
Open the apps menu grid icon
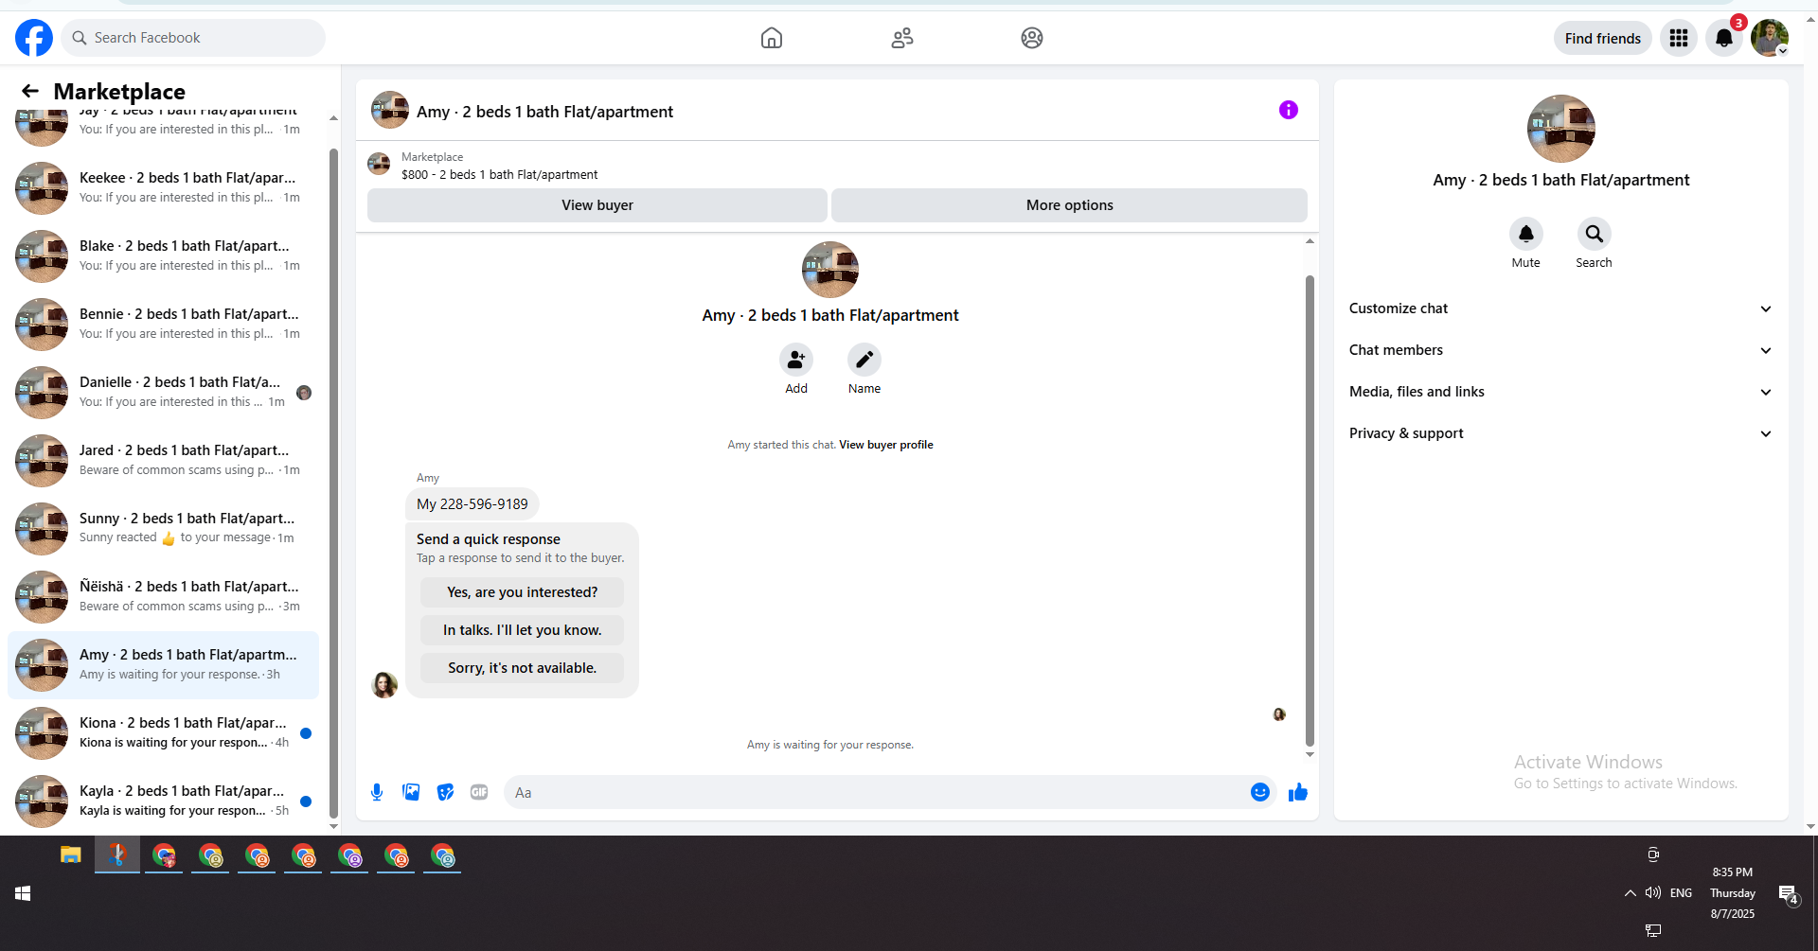tap(1679, 38)
